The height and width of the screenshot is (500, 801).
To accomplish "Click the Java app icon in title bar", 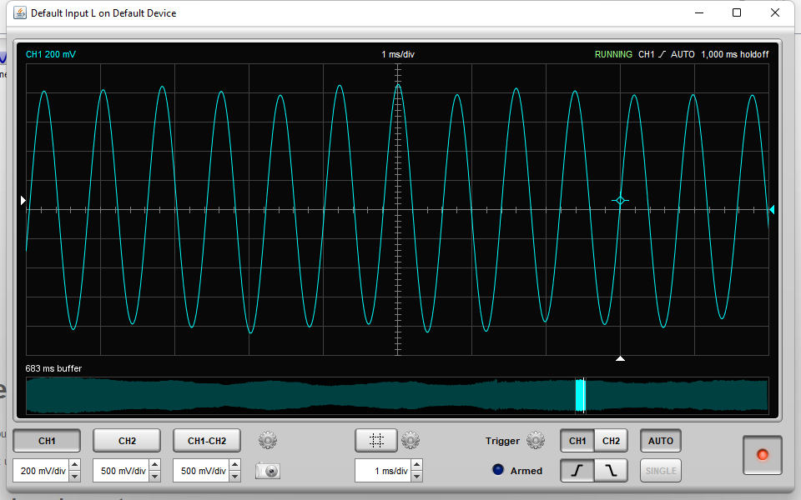I will click(20, 12).
